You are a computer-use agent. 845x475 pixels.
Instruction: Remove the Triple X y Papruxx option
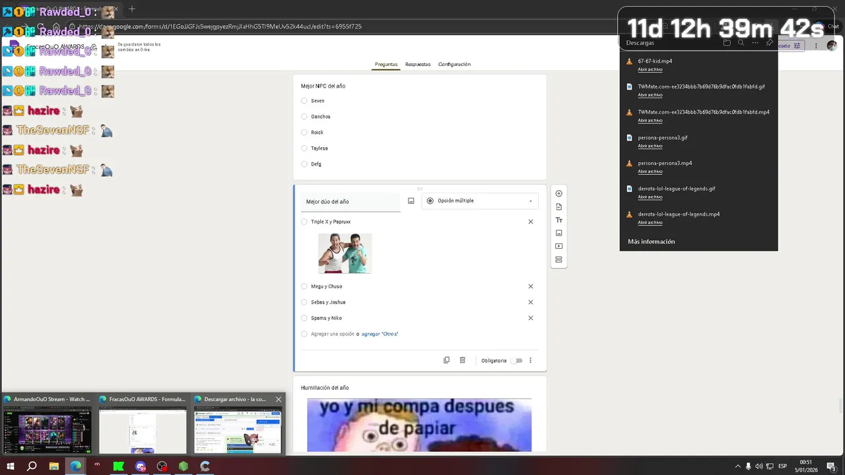530,222
